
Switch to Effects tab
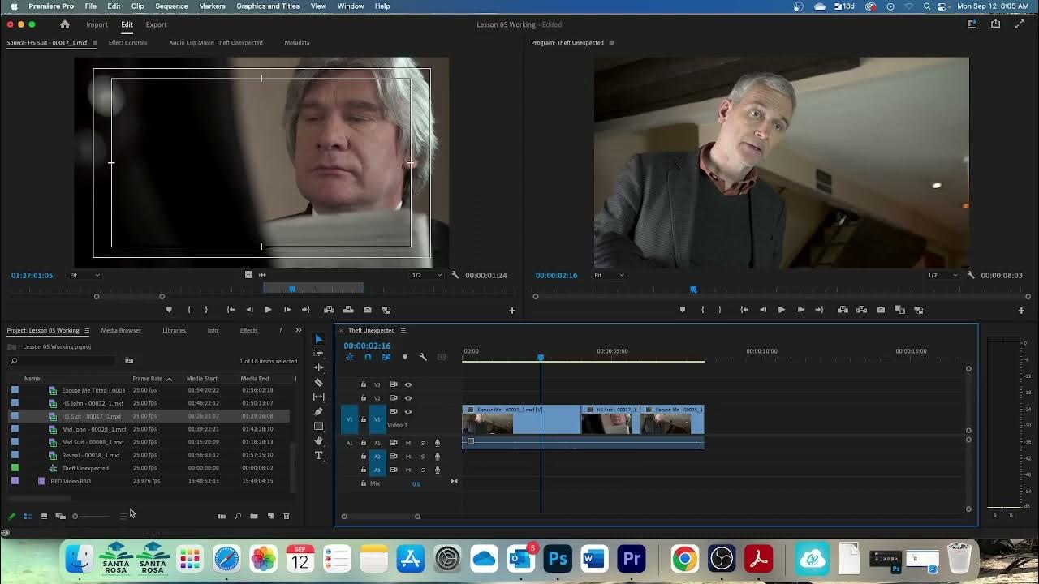tap(248, 330)
